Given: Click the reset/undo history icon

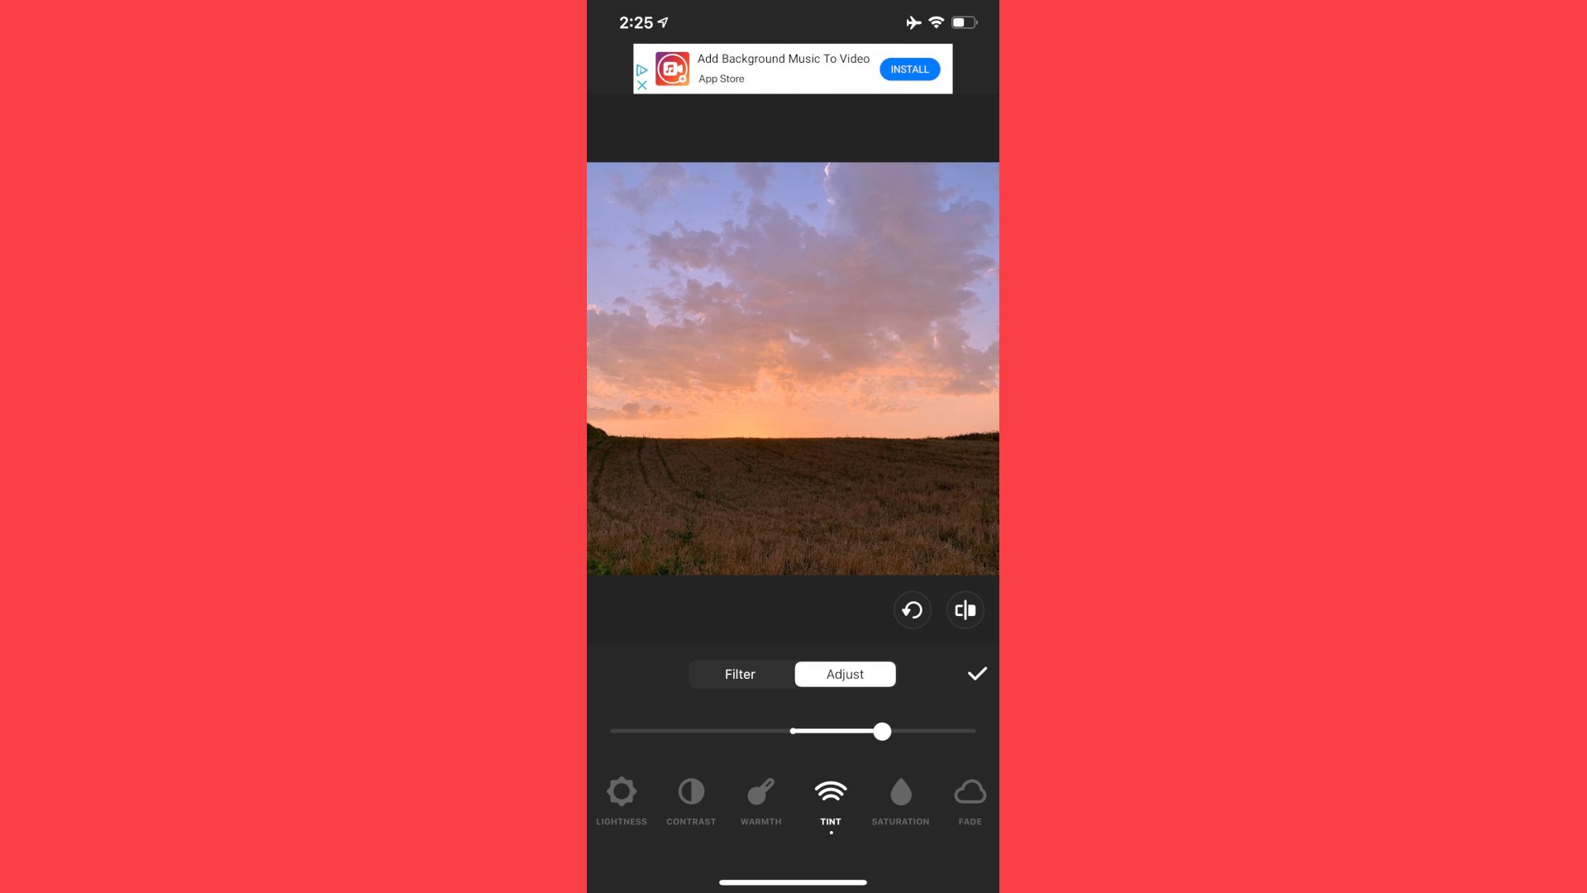Looking at the screenshot, I should [913, 609].
